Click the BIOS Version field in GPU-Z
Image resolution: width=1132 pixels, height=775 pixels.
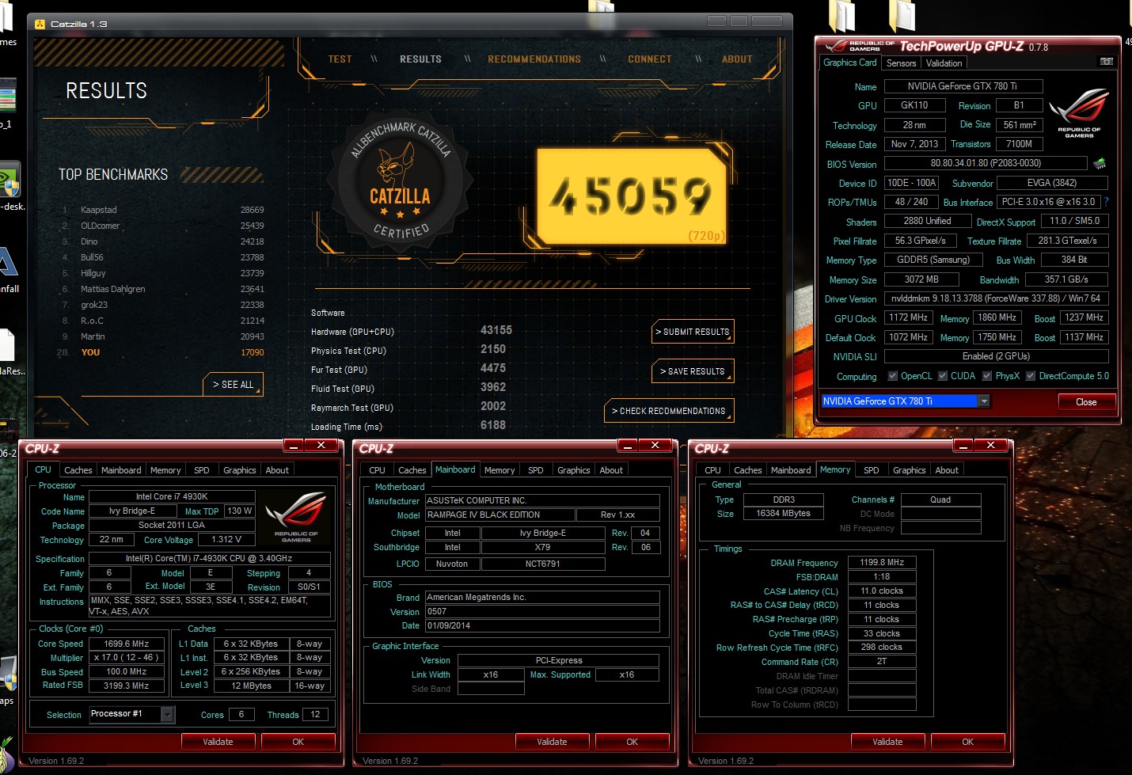(x=986, y=163)
